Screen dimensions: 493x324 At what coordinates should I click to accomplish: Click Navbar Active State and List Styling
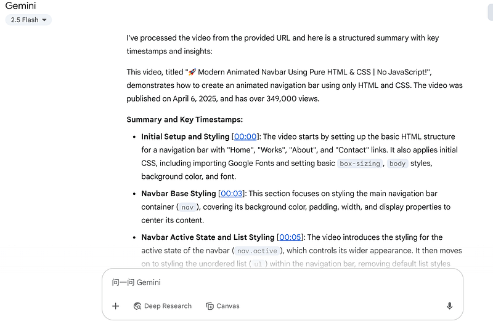point(208,237)
